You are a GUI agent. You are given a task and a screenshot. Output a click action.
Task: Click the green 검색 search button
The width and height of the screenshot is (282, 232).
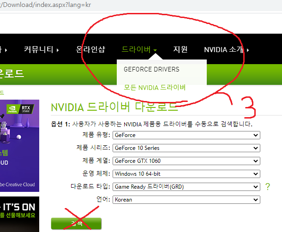[76, 224]
